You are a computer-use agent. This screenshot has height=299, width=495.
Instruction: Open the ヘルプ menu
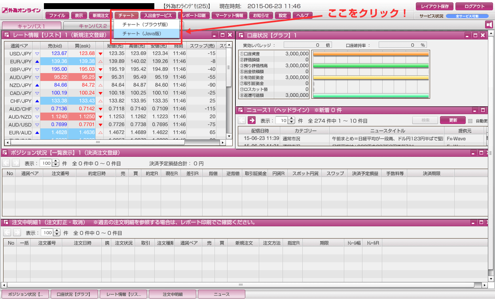tap(303, 16)
